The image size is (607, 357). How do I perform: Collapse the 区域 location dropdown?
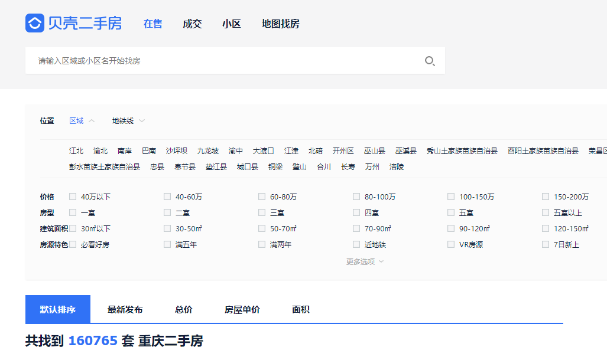click(x=82, y=121)
